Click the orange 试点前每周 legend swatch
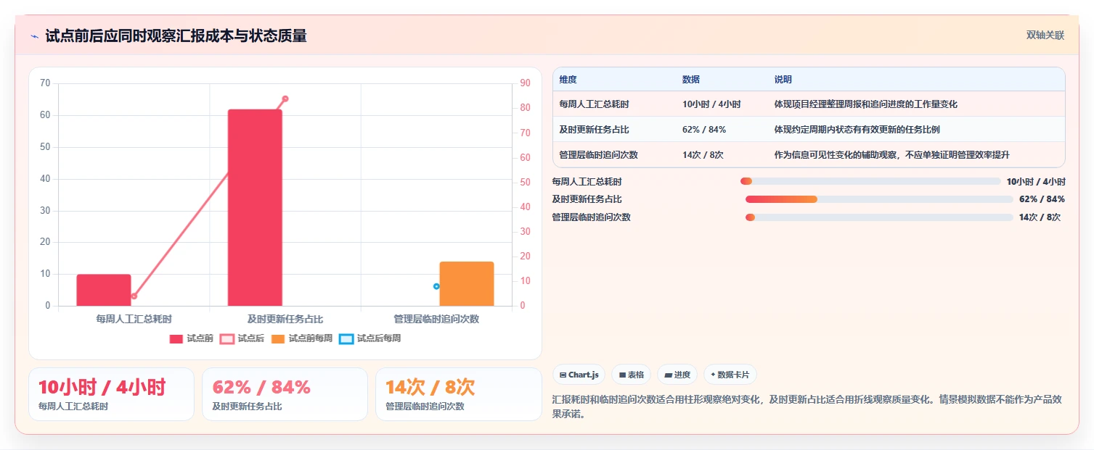Image resolution: width=1094 pixels, height=450 pixels. (278, 339)
